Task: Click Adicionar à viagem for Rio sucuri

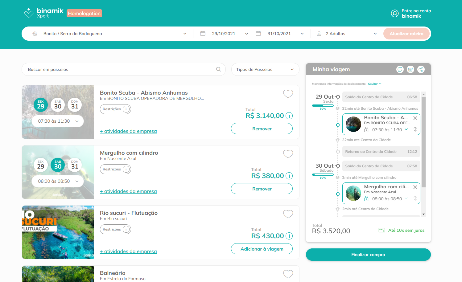Action: point(262,249)
